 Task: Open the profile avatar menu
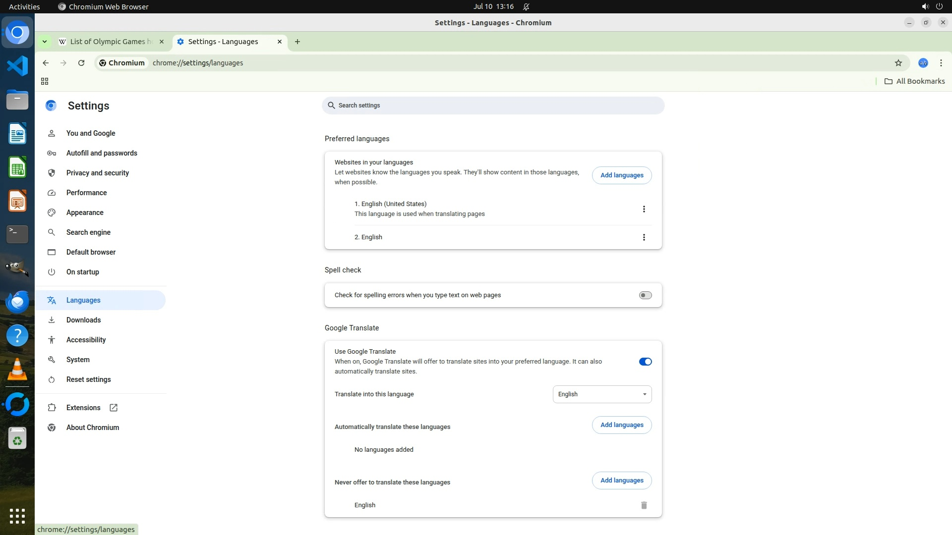click(x=923, y=63)
